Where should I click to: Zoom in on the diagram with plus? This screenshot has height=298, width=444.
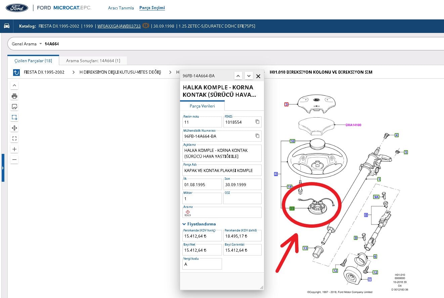click(x=14, y=149)
